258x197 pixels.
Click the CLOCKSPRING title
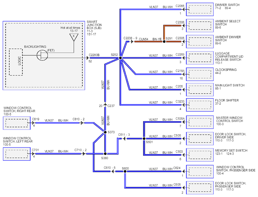(x=226, y=70)
